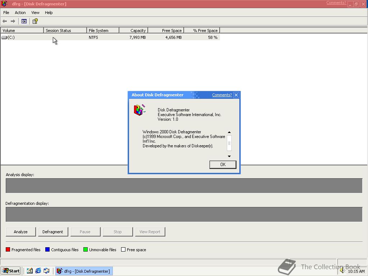Click the Pause button

pyautogui.click(x=85, y=232)
